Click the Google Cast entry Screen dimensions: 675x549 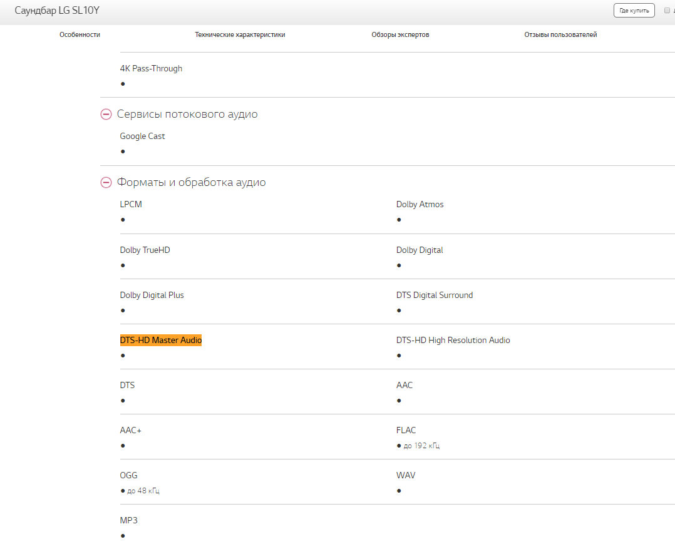[x=142, y=136]
